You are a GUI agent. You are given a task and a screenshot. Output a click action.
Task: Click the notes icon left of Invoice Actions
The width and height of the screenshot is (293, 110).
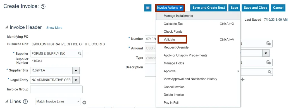pyautogui.click(x=148, y=8)
